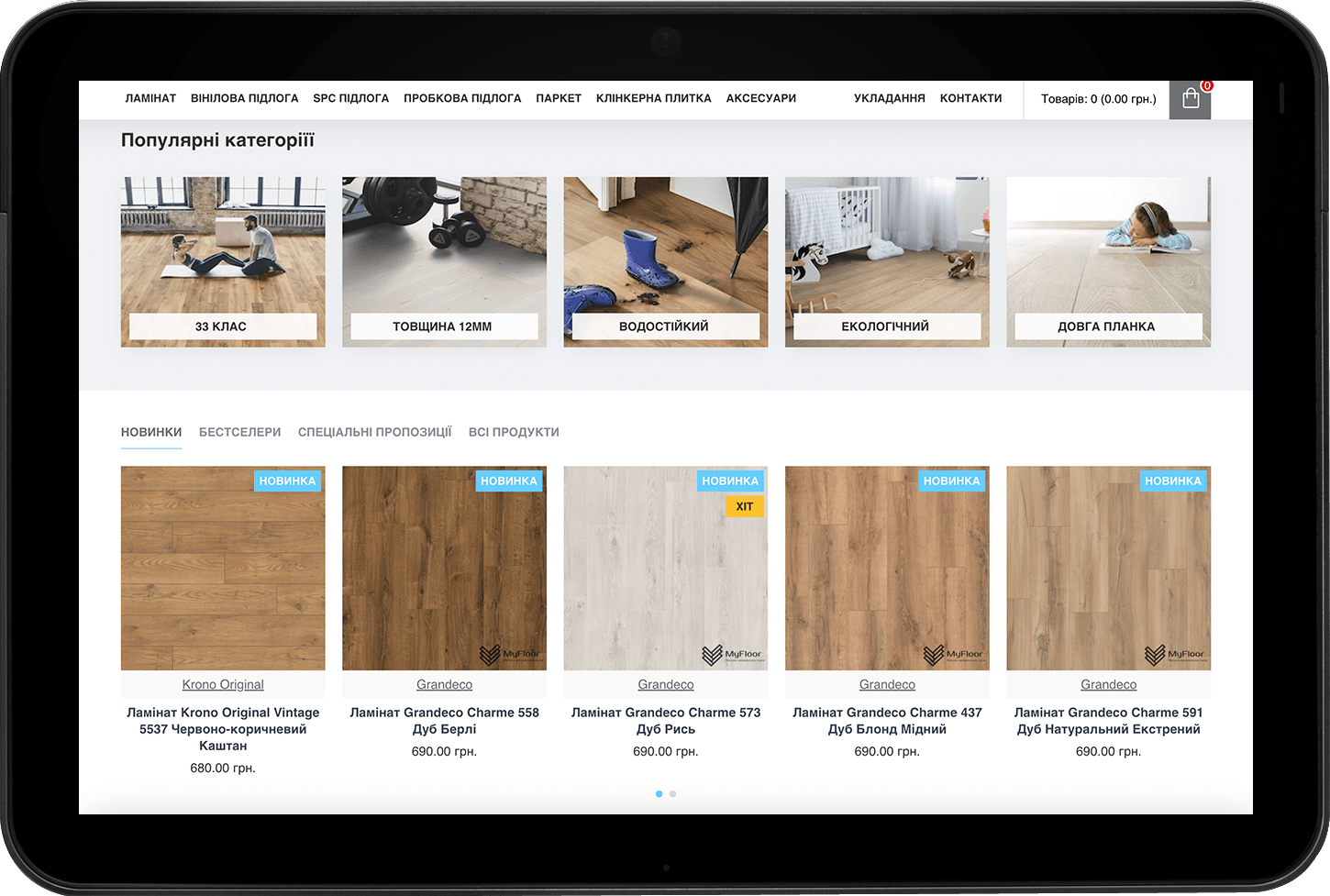Switch to СПЕЦІАЛЬНІ ПРОПОЗИЦІЇ tab
The image size is (1330, 896).
(374, 432)
